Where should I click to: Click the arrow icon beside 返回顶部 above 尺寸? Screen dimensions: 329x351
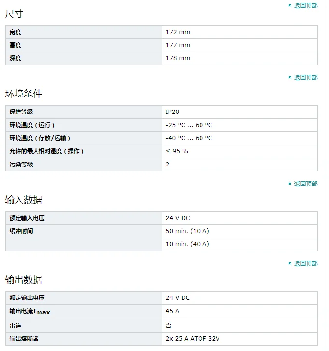(290, 6)
